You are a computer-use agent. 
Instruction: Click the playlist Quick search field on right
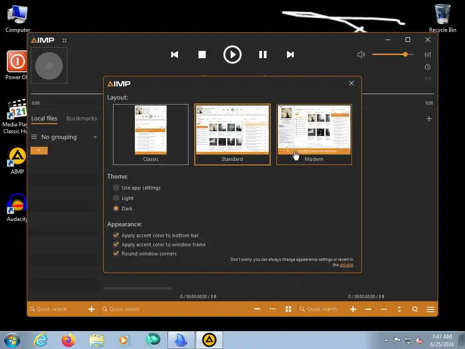click(322, 309)
